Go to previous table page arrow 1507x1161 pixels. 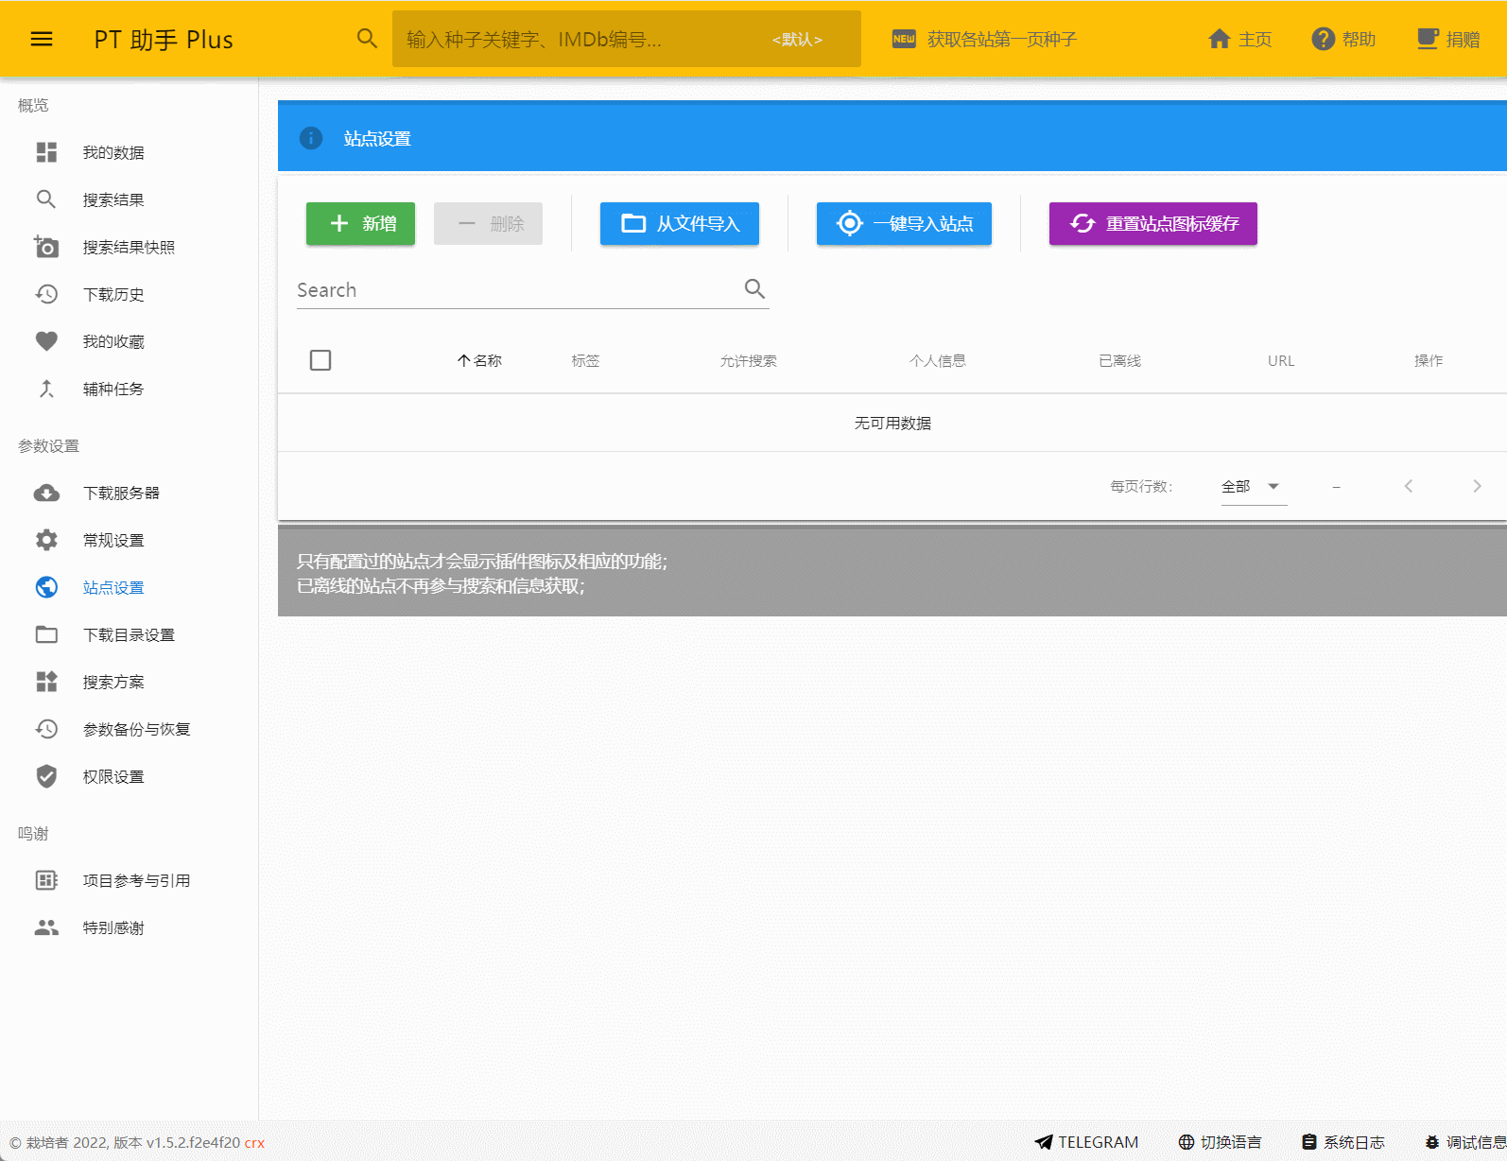tap(1408, 486)
